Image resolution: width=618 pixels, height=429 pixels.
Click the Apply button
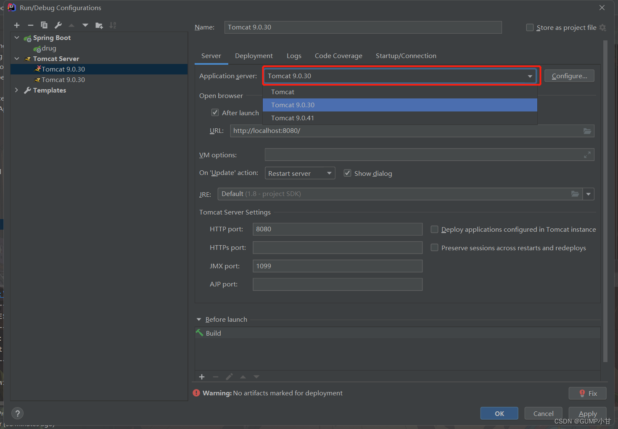587,413
